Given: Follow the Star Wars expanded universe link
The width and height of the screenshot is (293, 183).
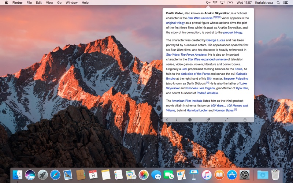Looking at the screenshot, I should pyautogui.click(x=207, y=59).
